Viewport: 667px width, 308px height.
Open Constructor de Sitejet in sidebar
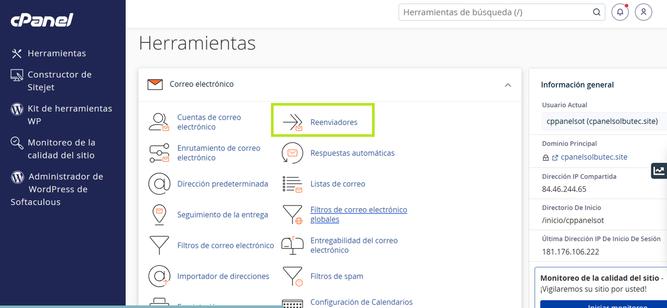tap(59, 81)
